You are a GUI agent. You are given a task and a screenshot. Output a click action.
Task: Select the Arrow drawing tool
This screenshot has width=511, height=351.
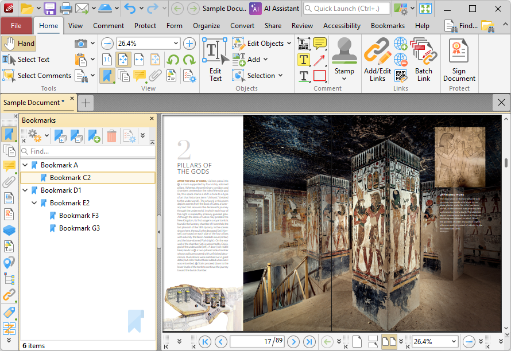click(x=319, y=60)
